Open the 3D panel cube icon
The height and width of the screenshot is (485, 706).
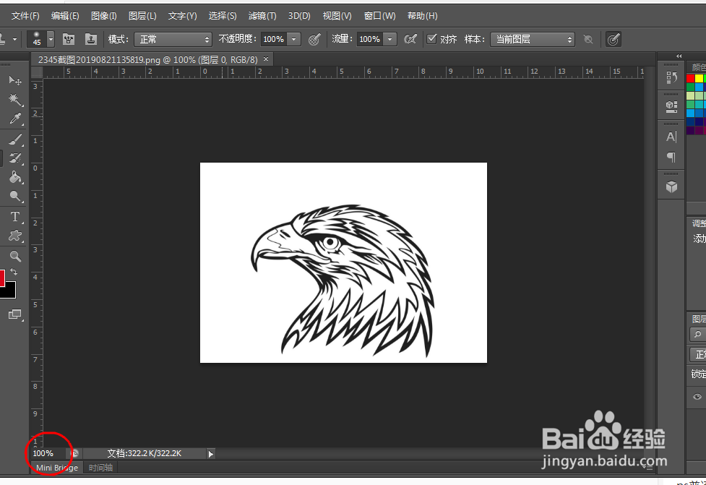(671, 186)
